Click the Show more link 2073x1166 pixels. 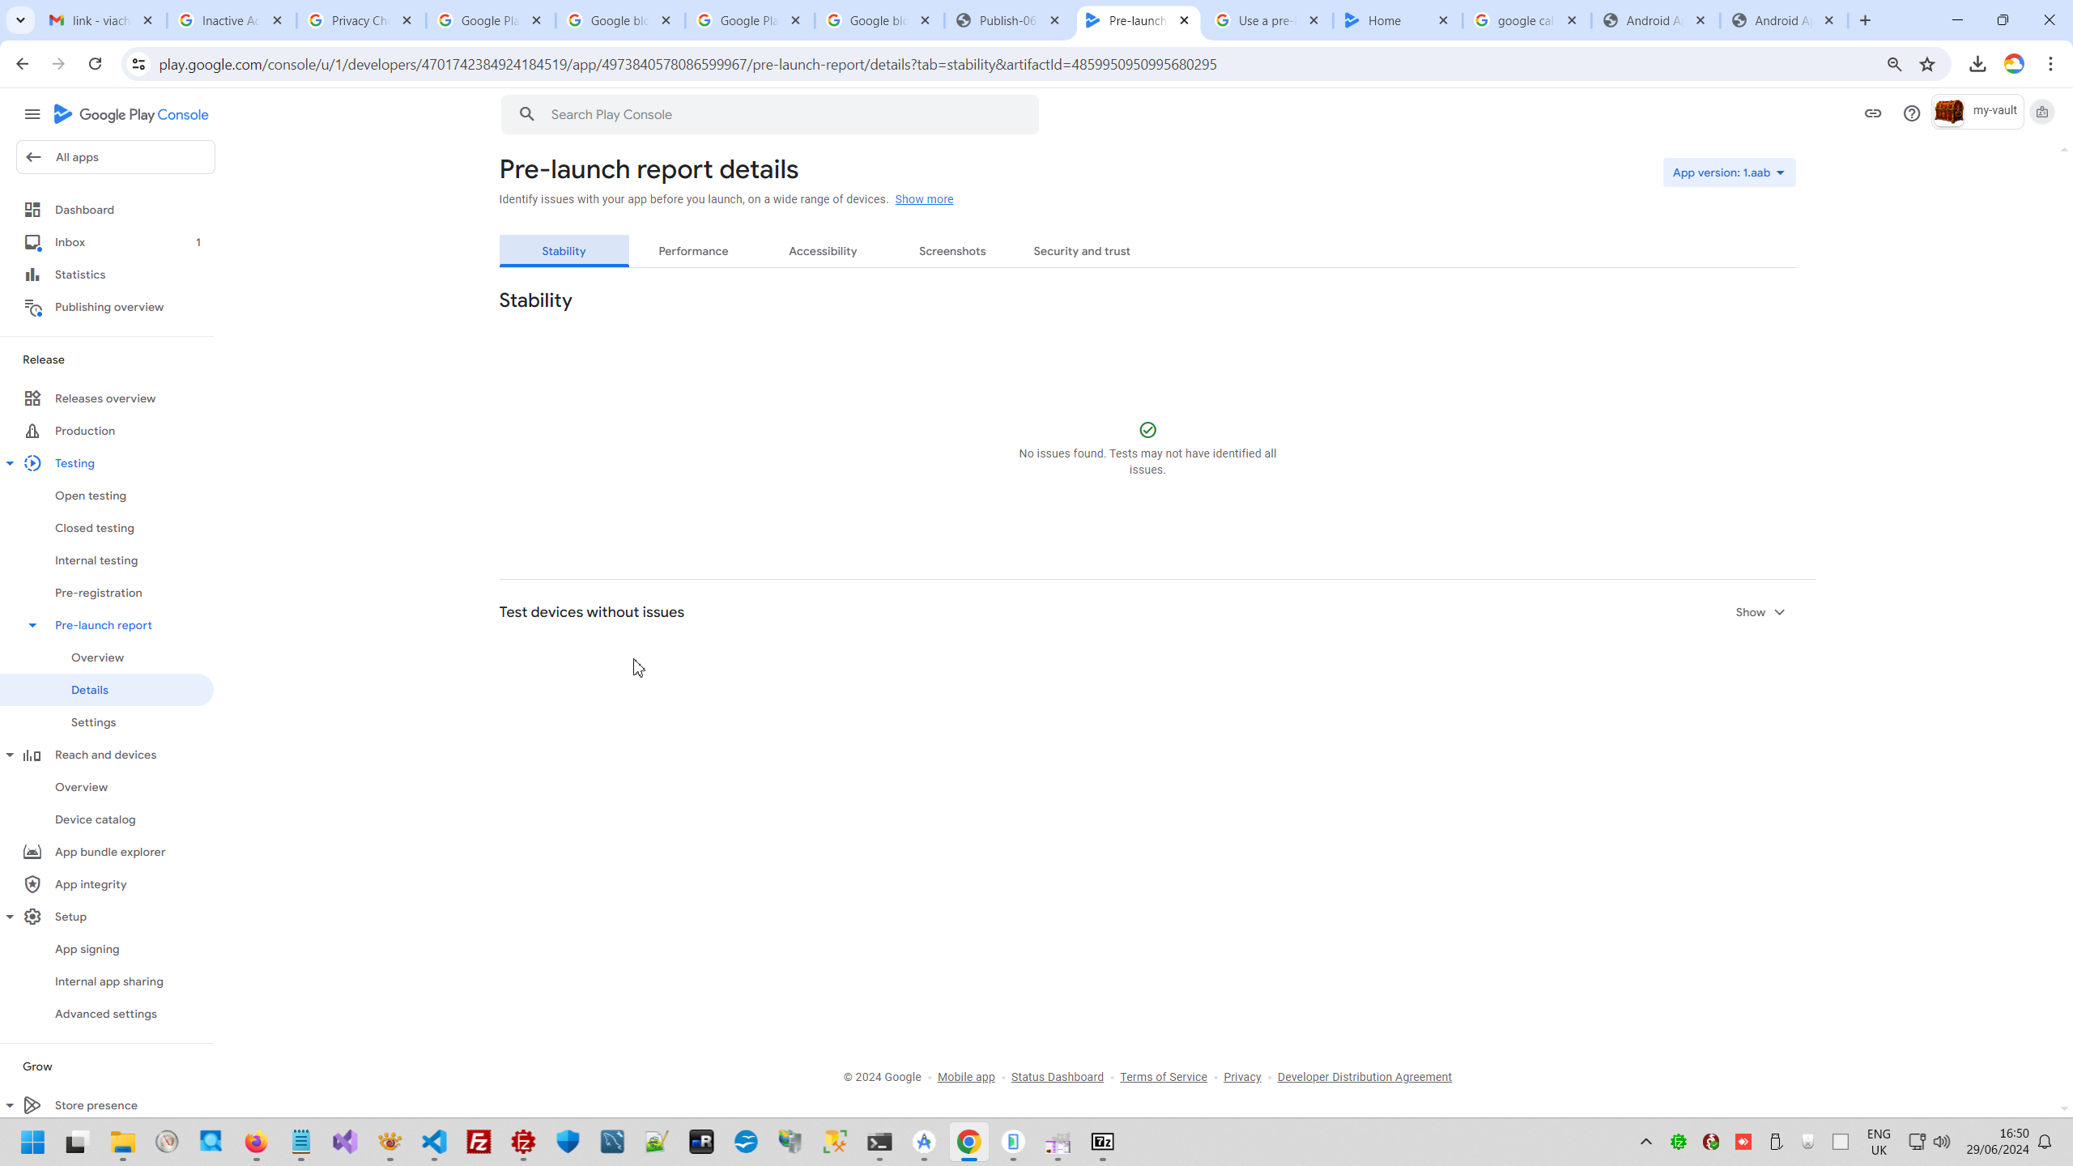point(923,199)
